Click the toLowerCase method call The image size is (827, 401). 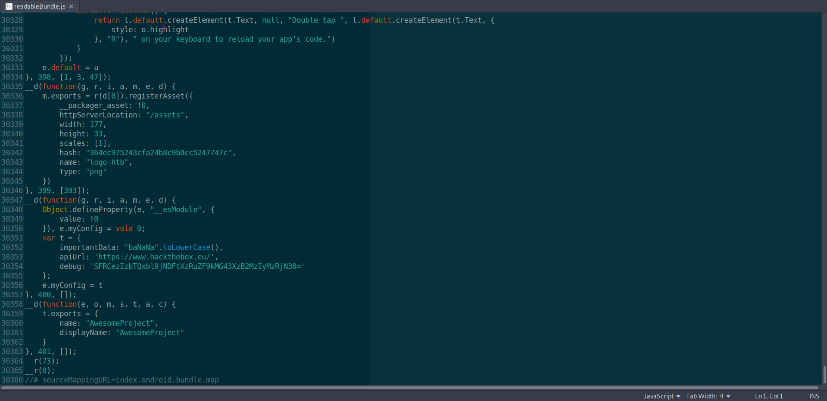click(186, 247)
